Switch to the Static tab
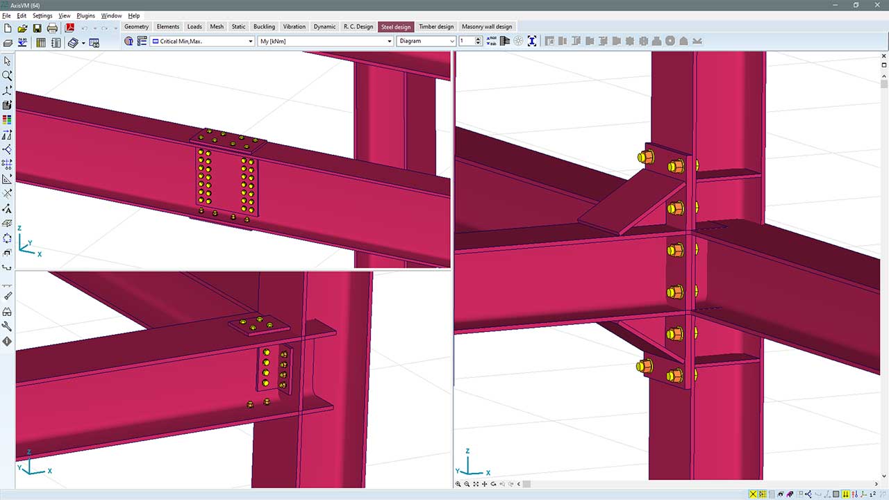Image resolution: width=889 pixels, height=500 pixels. [x=239, y=26]
